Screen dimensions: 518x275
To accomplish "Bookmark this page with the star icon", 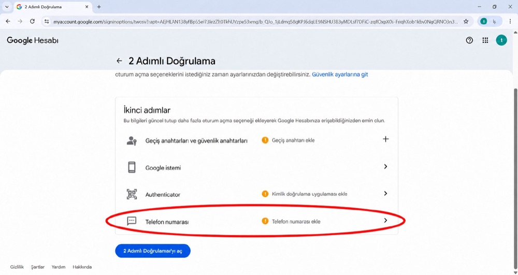I will click(x=466, y=21).
